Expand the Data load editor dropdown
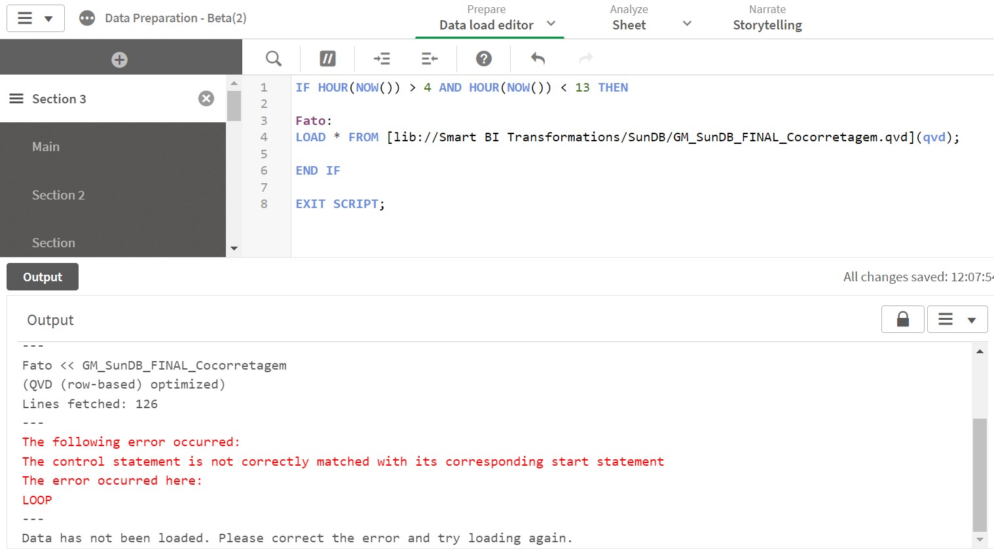The height and width of the screenshot is (556, 994). [551, 24]
